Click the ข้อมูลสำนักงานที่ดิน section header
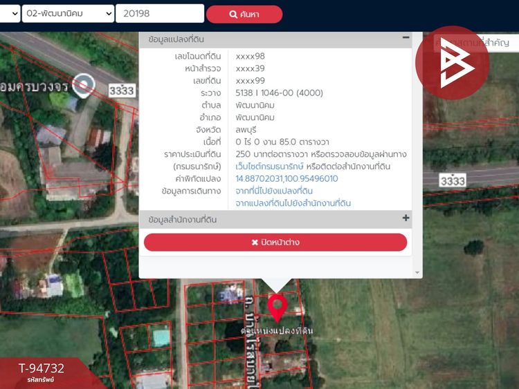The height and width of the screenshot is (389, 519). [183, 220]
